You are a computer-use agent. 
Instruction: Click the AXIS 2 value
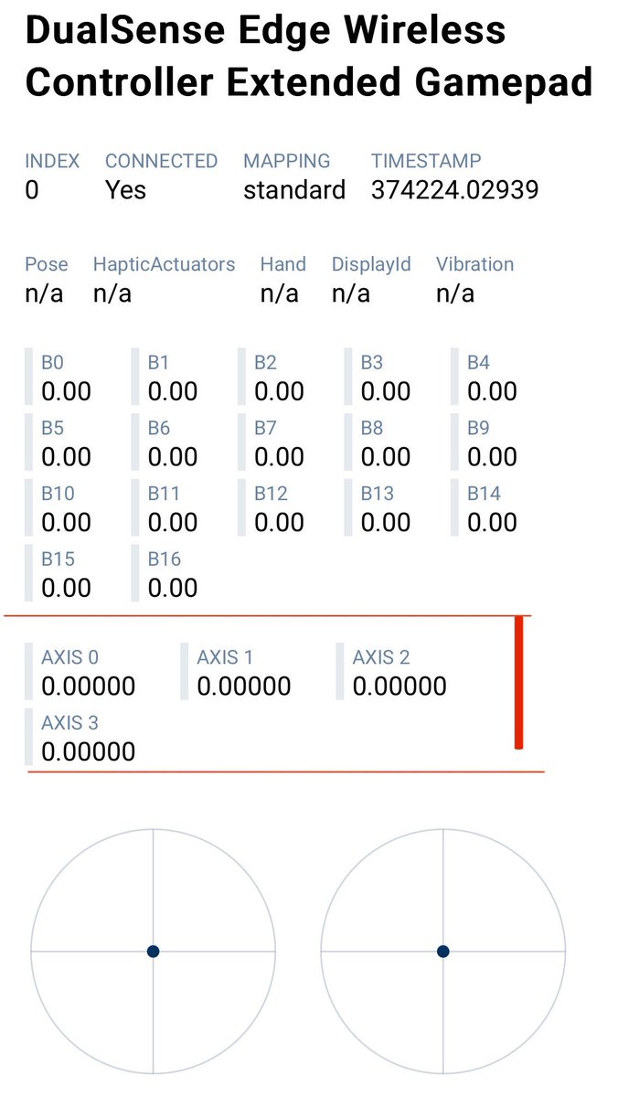[399, 687]
